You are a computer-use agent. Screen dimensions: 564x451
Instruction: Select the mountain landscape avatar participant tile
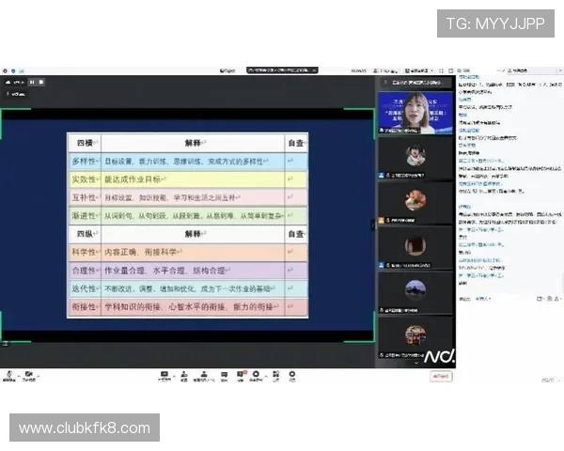(x=415, y=288)
